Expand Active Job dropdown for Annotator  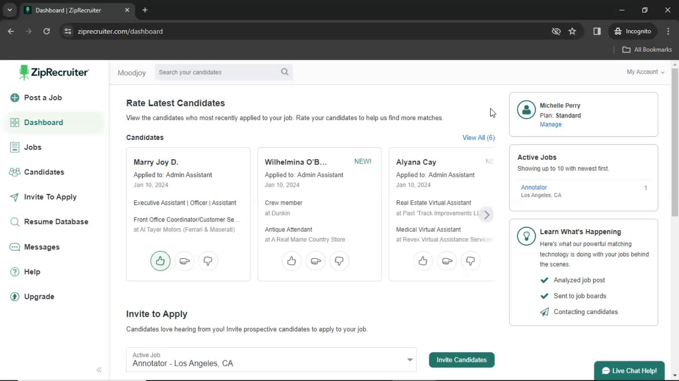click(x=410, y=359)
